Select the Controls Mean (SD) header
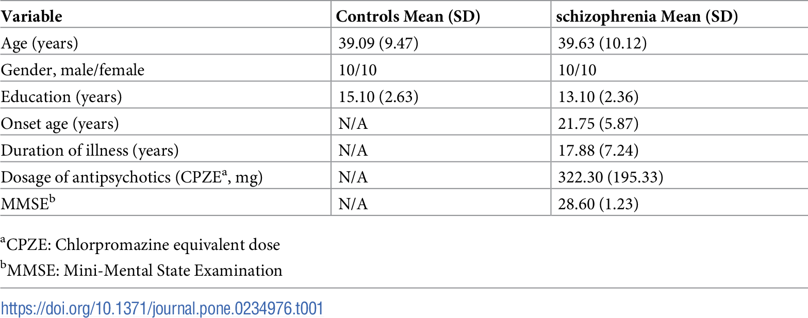This screenshot has height=318, width=808. pyautogui.click(x=408, y=16)
